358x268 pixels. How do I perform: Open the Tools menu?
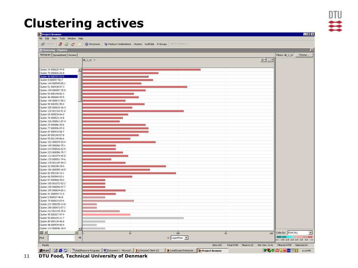click(x=62, y=38)
